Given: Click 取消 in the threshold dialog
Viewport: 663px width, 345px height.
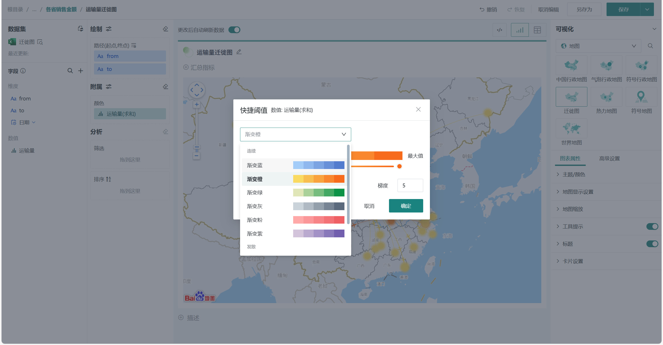Looking at the screenshot, I should tap(369, 206).
